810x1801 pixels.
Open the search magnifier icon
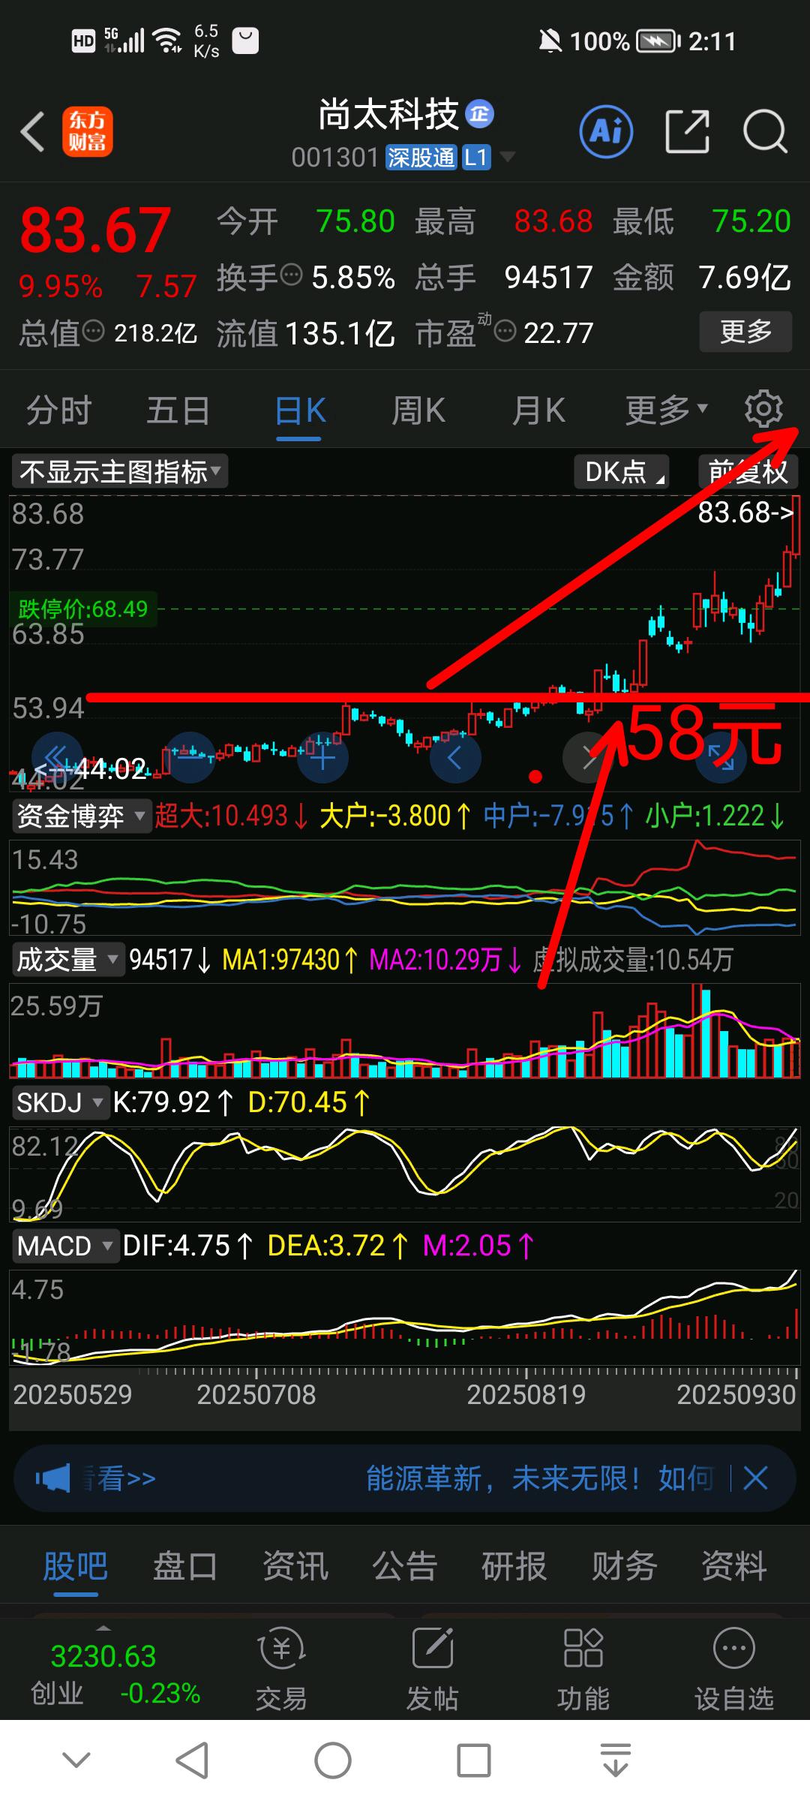click(764, 132)
